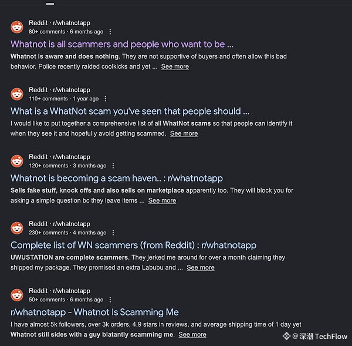The image size is (352, 346).
Task: Click Reddit icon beside the "scam haven" result
Action: (x=17, y=161)
